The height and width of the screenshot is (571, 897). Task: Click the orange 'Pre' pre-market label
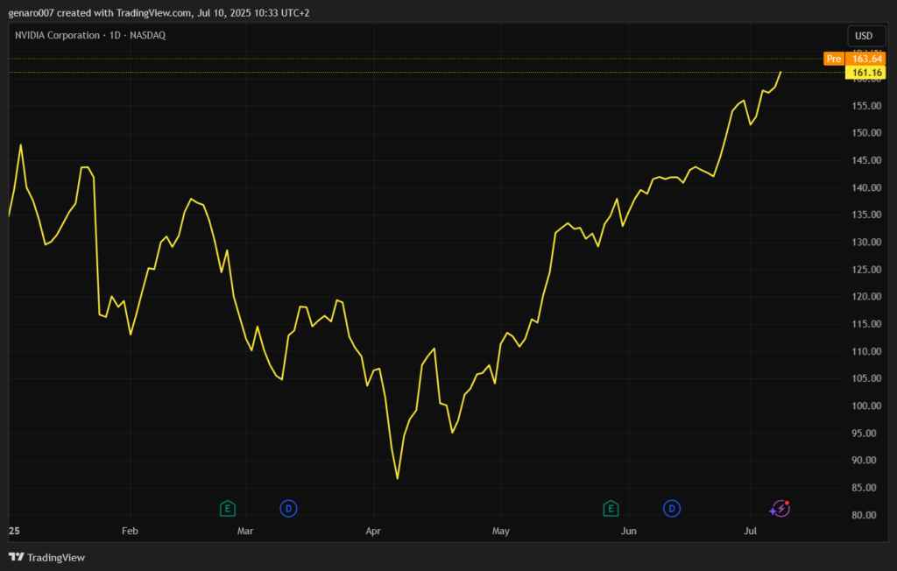coord(834,59)
